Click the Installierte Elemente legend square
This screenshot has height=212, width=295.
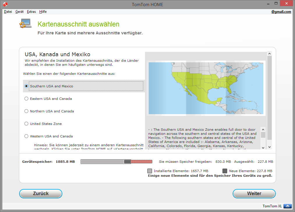[150, 171]
